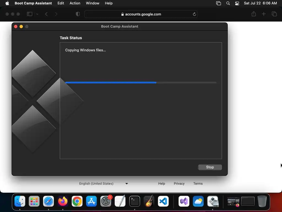Open the Window menu
282x212 pixels.
[93, 3]
